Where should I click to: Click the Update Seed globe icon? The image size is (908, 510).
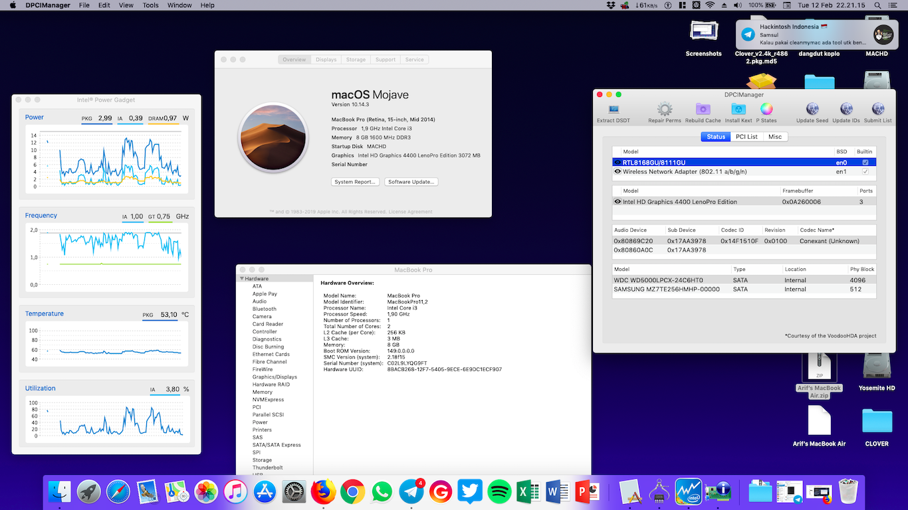[812, 110]
